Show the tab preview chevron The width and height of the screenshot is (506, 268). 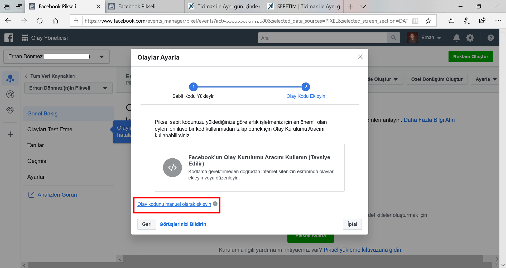pos(363,7)
